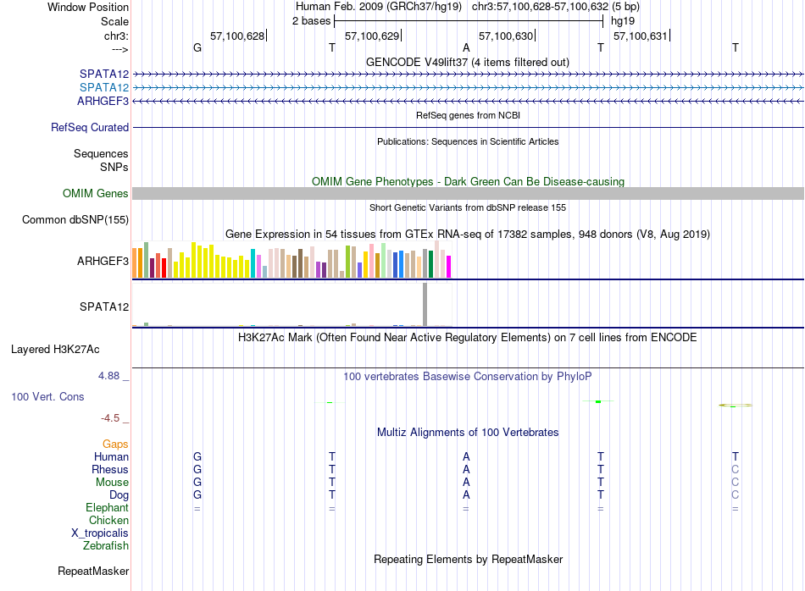Click the RefSeq Curated track label
This screenshot has width=805, height=591.
pyautogui.click(x=90, y=127)
